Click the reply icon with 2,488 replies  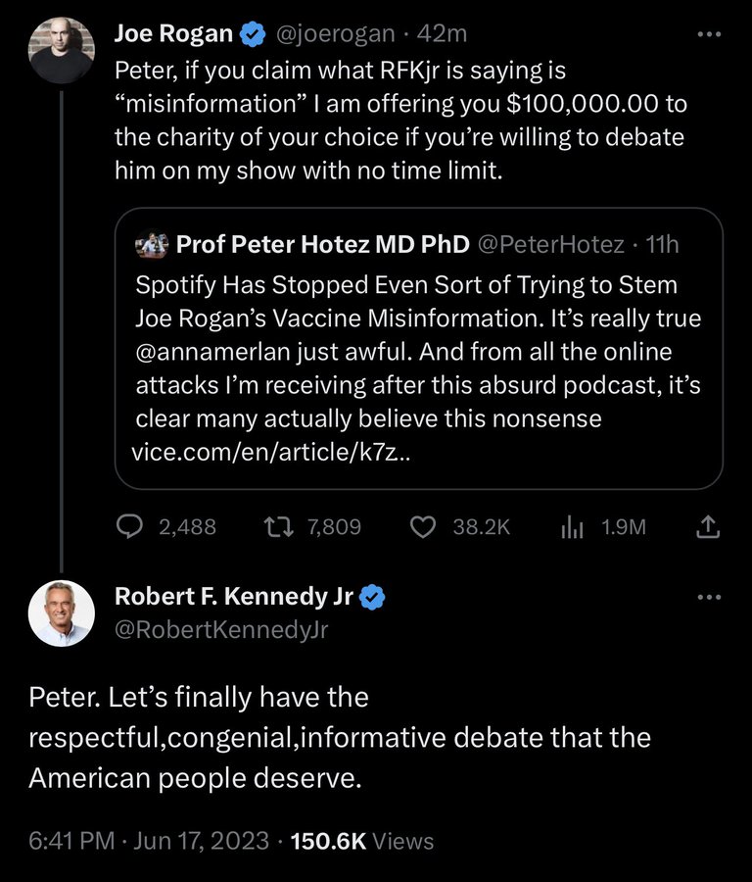129,527
